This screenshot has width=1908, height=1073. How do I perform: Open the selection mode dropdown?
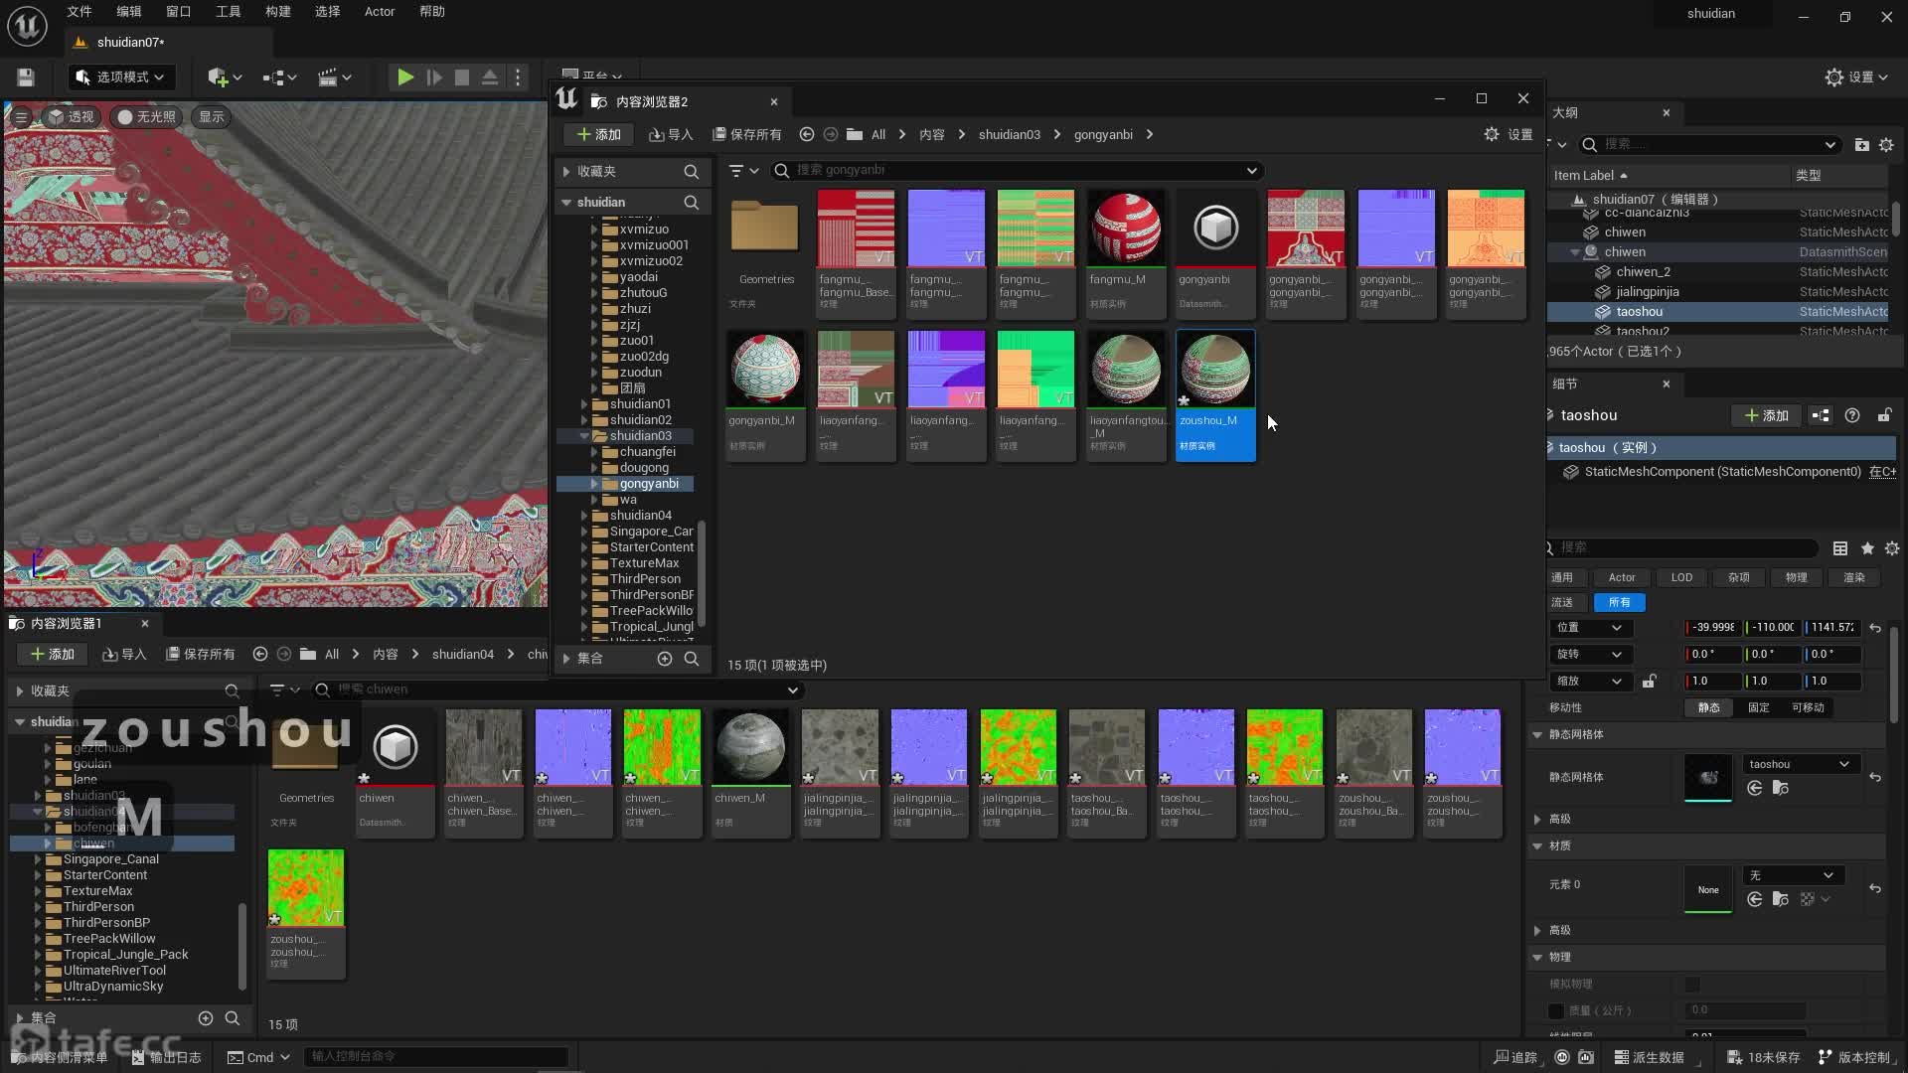(121, 77)
